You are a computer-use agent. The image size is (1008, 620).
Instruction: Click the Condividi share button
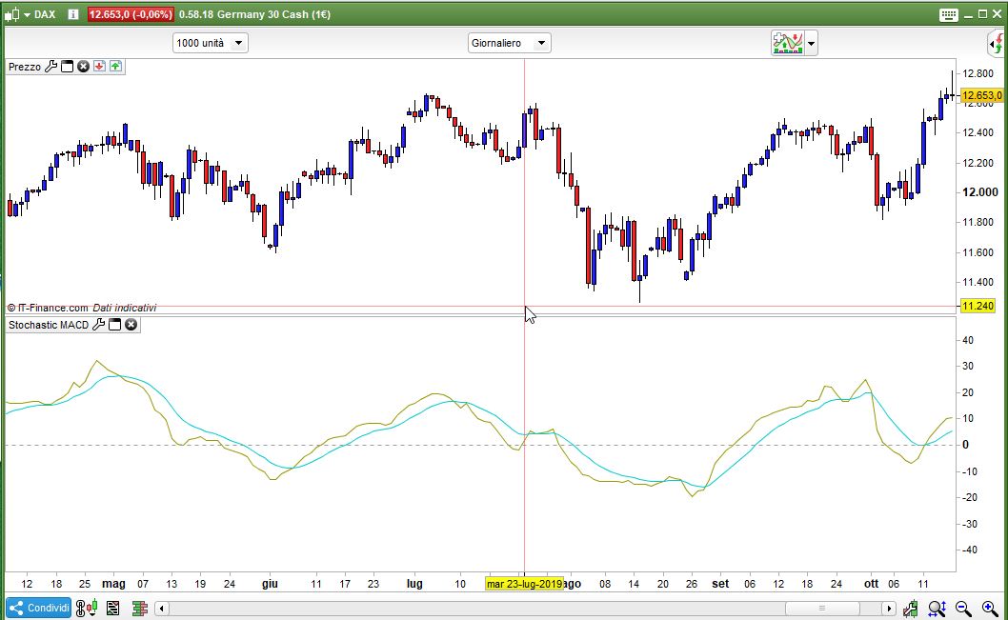tap(39, 608)
